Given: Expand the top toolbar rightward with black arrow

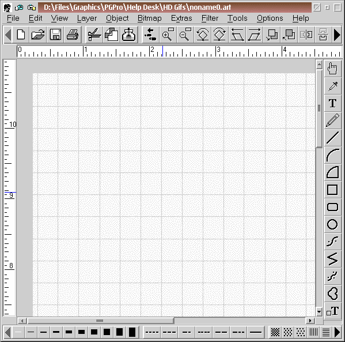Looking at the screenshot, I should pyautogui.click(x=337, y=35).
